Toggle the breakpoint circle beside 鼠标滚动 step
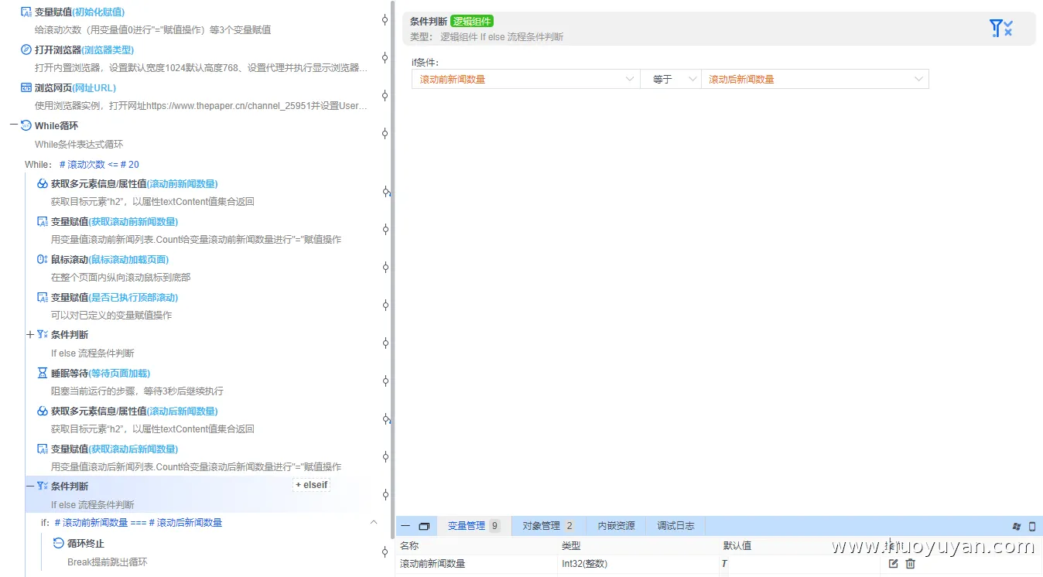Screen dimensions: 1043x577 (385, 267)
